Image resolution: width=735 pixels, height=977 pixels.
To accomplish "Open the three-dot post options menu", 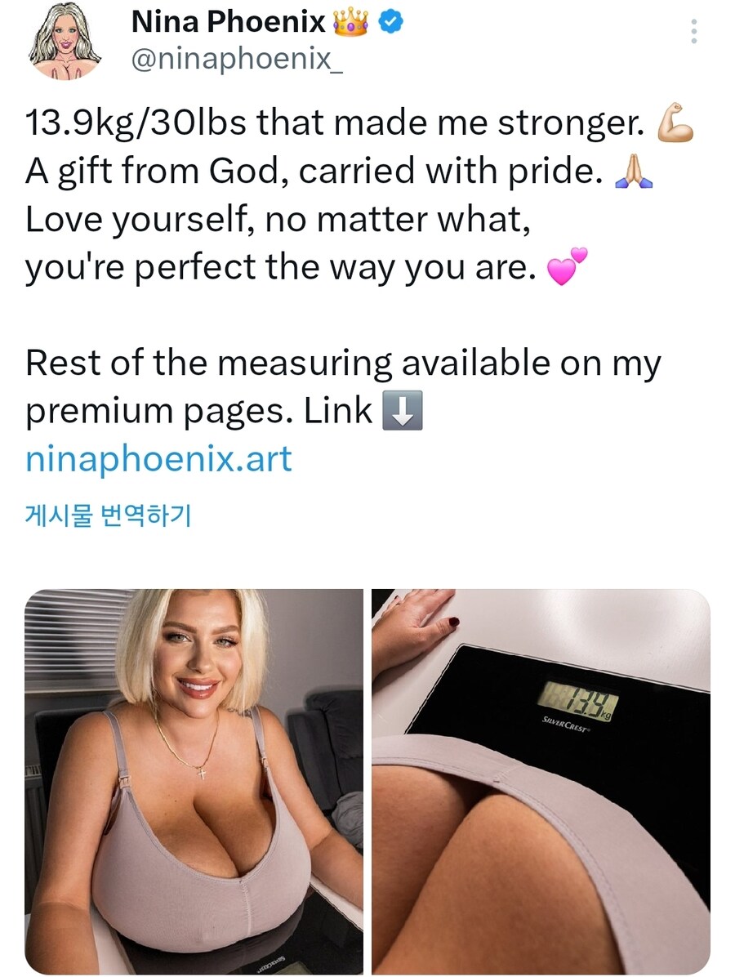I will click(x=694, y=31).
